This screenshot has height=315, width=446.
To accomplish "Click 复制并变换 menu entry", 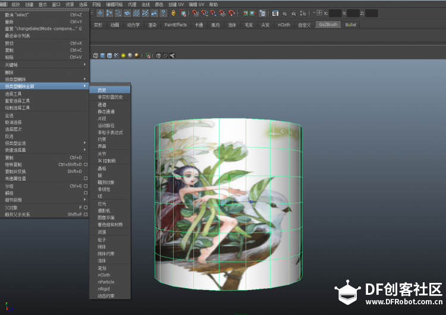I will click(x=45, y=171).
